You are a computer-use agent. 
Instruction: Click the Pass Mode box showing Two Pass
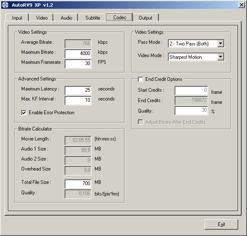click(x=196, y=43)
